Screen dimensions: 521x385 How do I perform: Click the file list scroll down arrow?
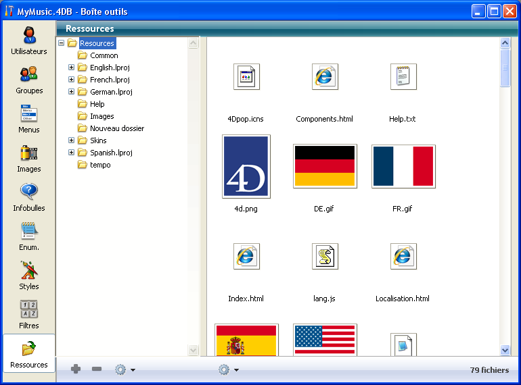pos(505,350)
